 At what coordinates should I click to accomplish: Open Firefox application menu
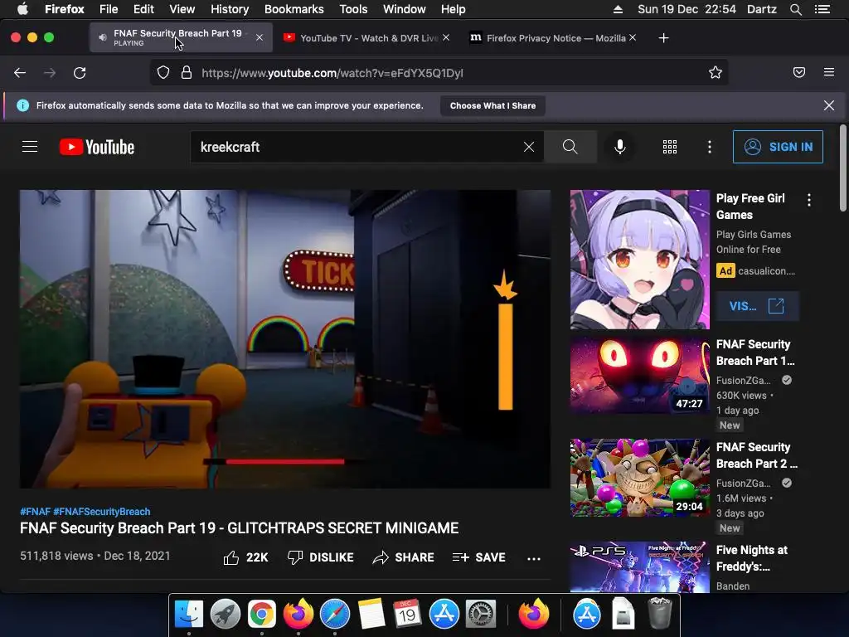click(829, 72)
